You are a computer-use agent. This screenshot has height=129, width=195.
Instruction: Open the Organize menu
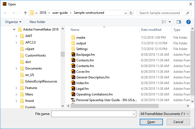point(13,22)
